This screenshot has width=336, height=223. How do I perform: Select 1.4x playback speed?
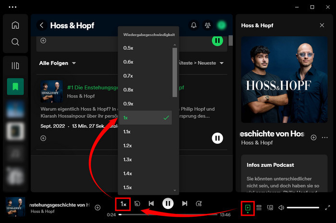145,173
